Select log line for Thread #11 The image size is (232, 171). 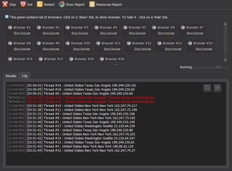pyautogui.click(x=72, y=110)
